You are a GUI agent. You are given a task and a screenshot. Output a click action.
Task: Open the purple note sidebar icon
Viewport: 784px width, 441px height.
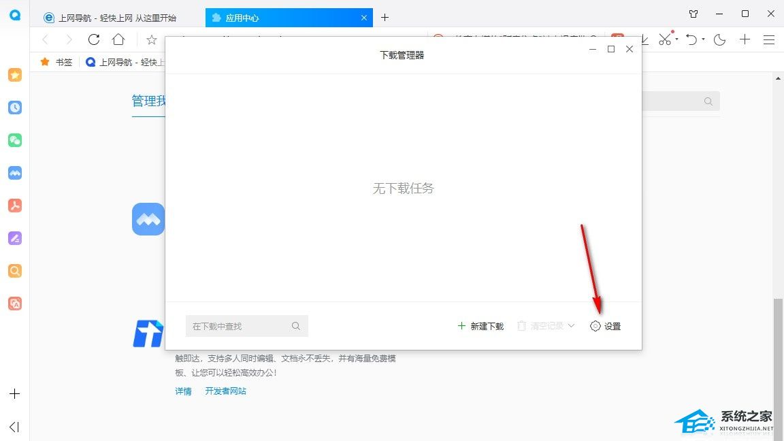click(15, 238)
